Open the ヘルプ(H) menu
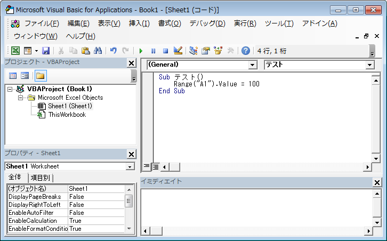 pos(80,36)
